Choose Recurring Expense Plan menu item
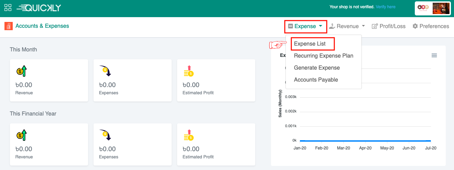Screen dimensions: 454x170 click(x=323, y=56)
